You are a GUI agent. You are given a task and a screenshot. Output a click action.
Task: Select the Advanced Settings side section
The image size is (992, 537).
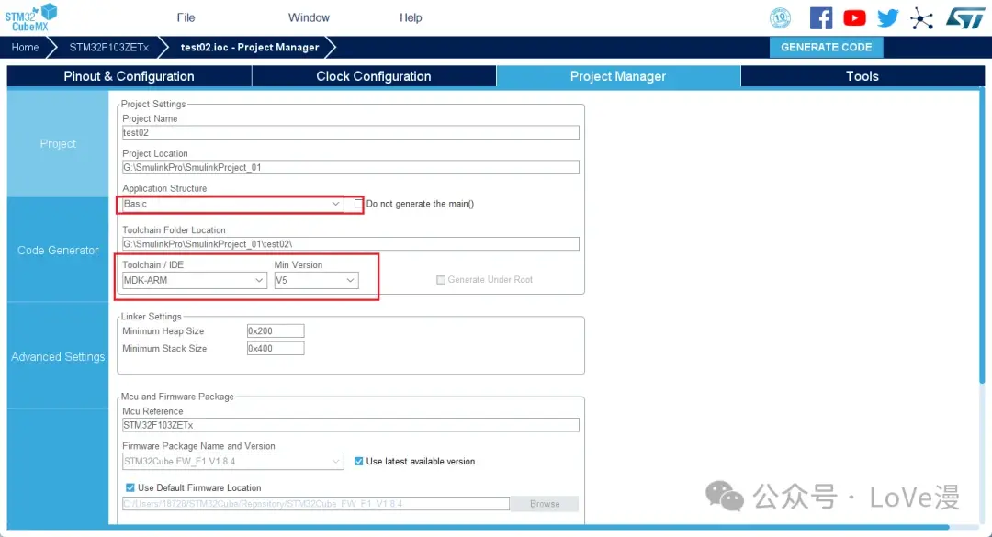58,357
